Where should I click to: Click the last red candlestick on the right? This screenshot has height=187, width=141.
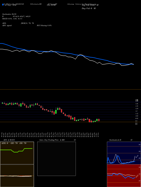(99, 120)
